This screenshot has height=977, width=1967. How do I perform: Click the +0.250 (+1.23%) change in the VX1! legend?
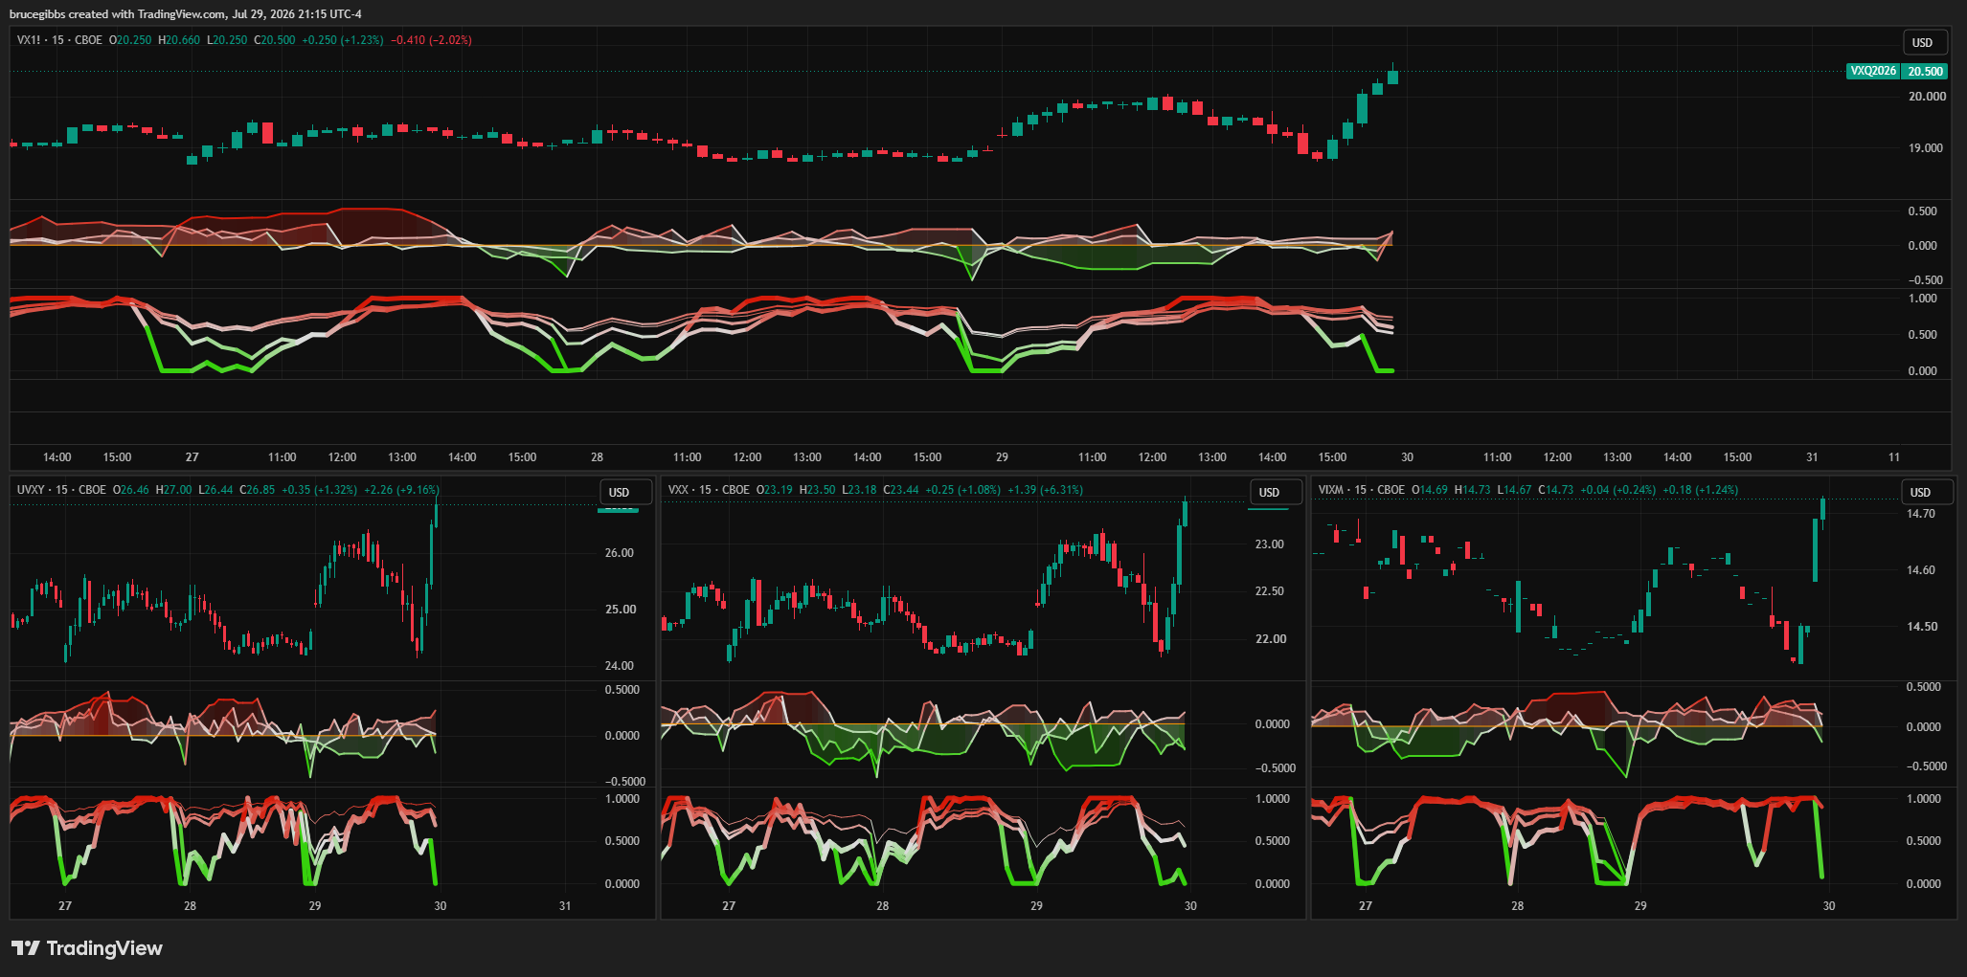coord(343,40)
